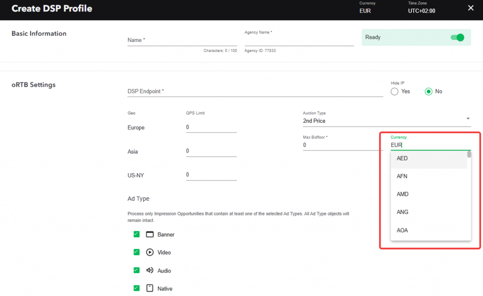Uncheck the Banner checkbox

tap(136, 234)
